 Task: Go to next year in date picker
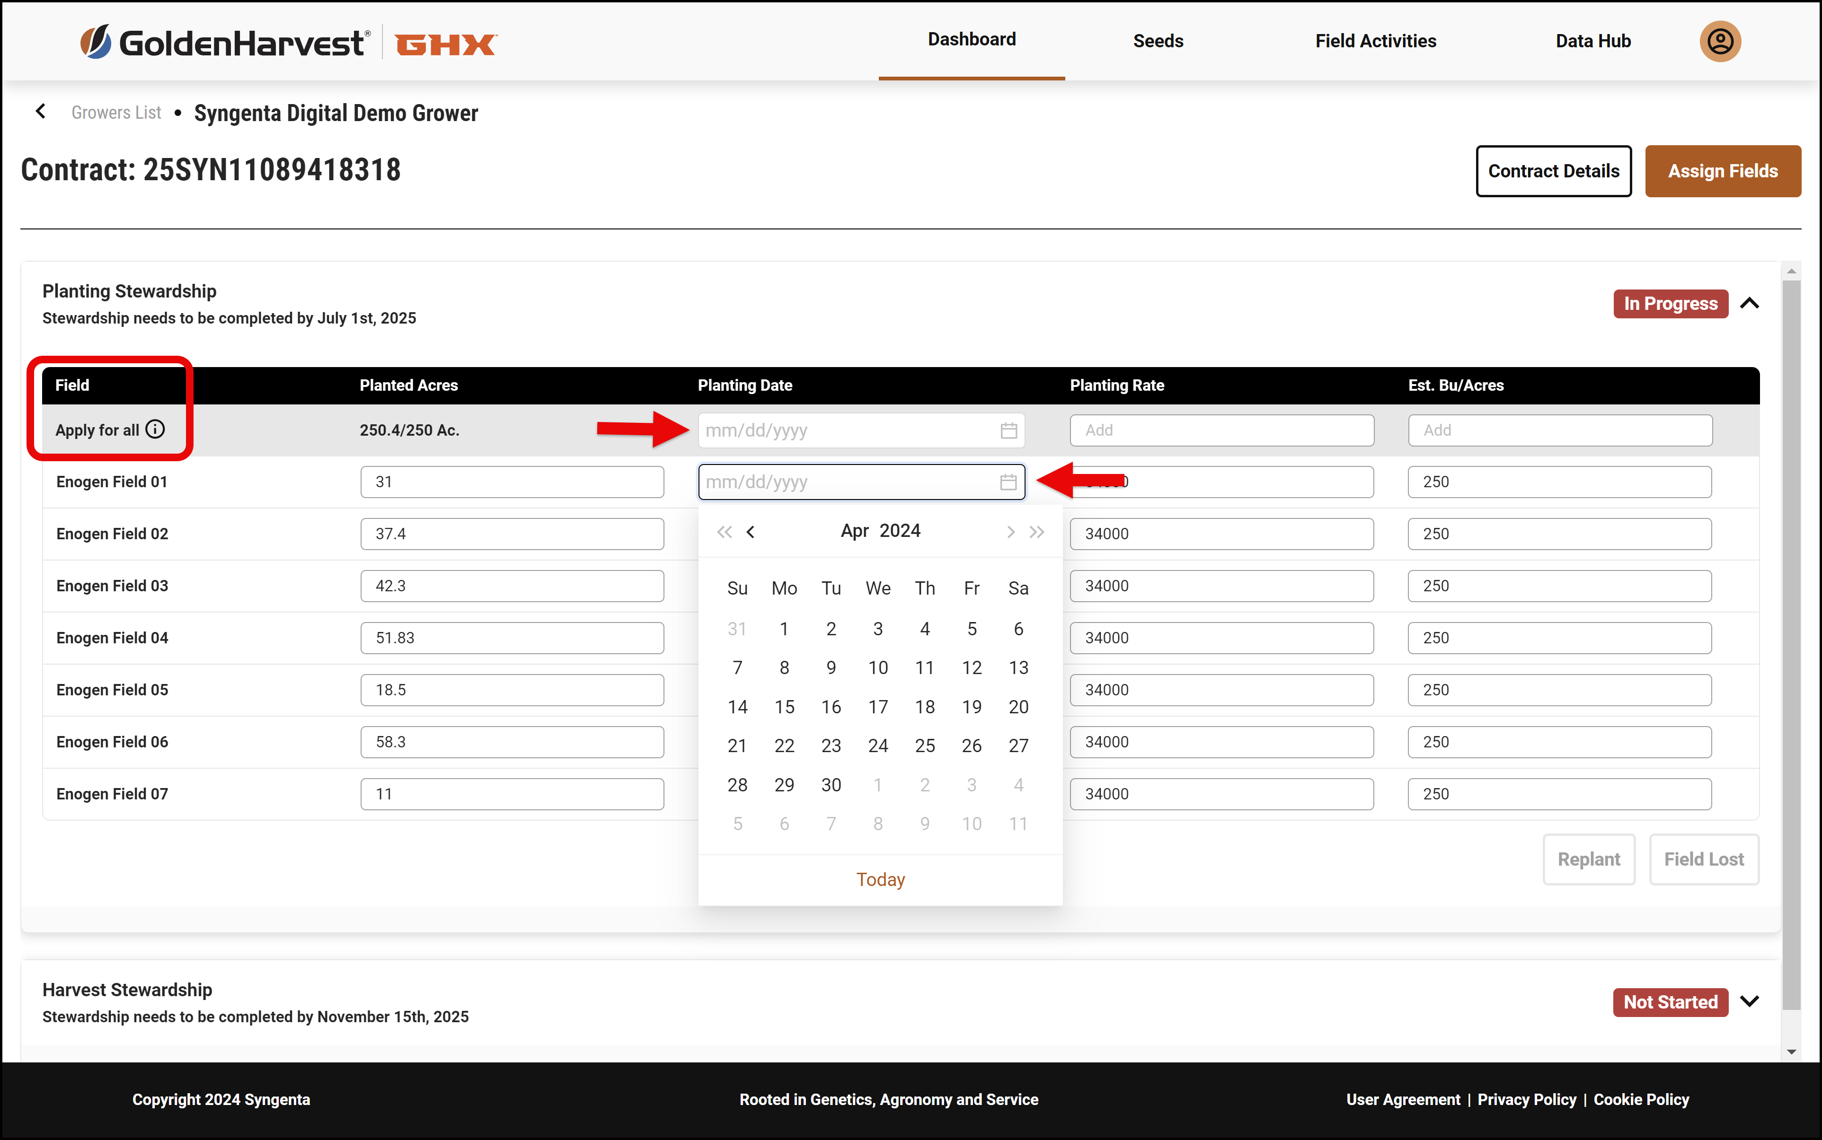coord(1037,532)
